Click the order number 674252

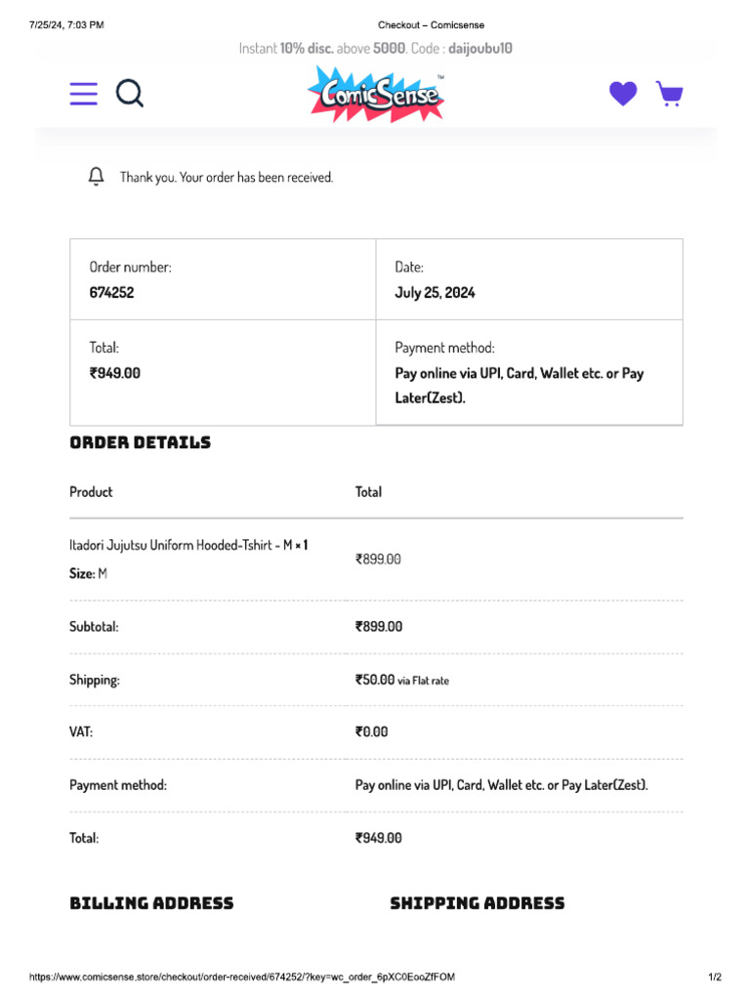point(111,293)
